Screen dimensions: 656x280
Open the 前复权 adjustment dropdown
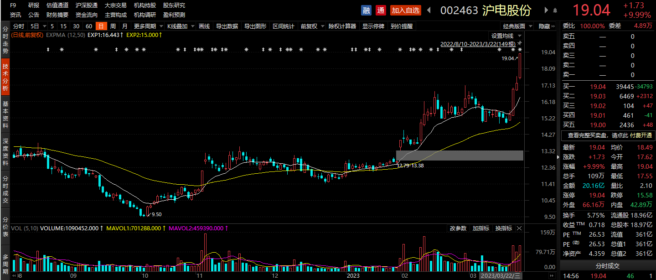coord(312,26)
